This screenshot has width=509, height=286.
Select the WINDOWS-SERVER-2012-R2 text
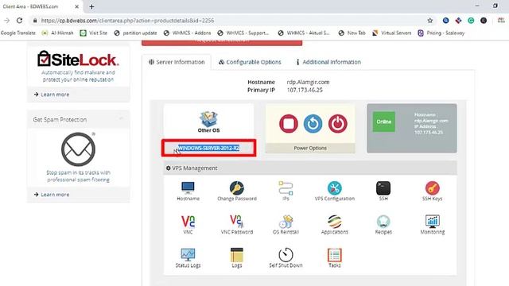coord(208,148)
